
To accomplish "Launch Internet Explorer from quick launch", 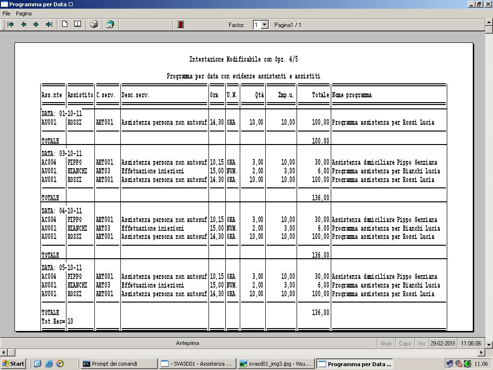I will coord(49,364).
